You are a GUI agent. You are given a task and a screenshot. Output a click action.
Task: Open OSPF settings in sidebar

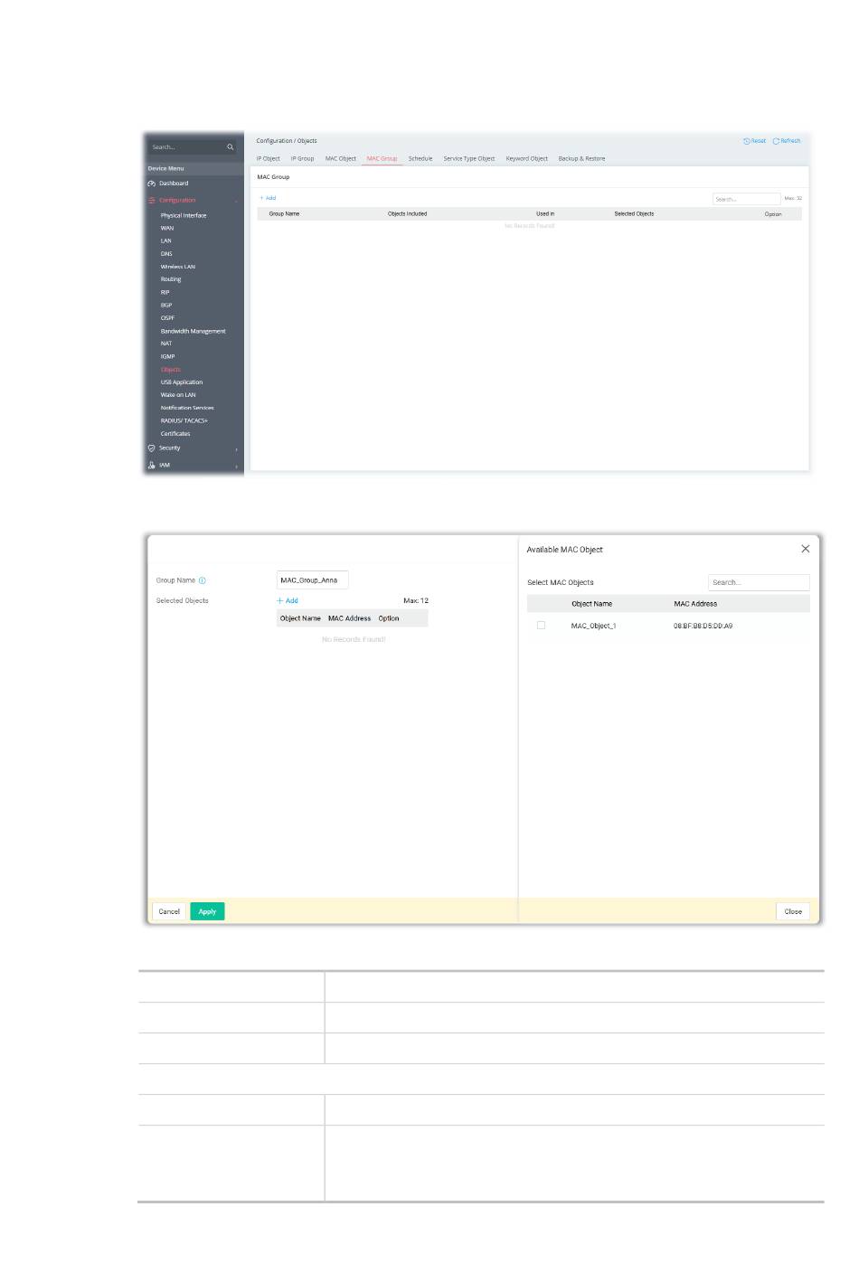[167, 318]
